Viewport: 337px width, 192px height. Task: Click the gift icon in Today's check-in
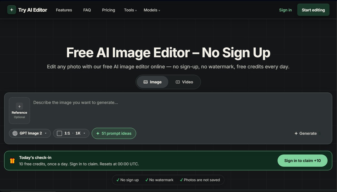coord(12,161)
